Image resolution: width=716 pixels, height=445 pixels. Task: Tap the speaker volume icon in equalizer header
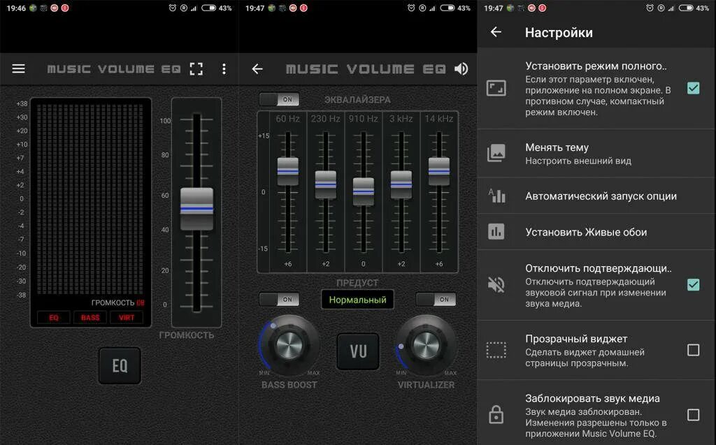461,69
